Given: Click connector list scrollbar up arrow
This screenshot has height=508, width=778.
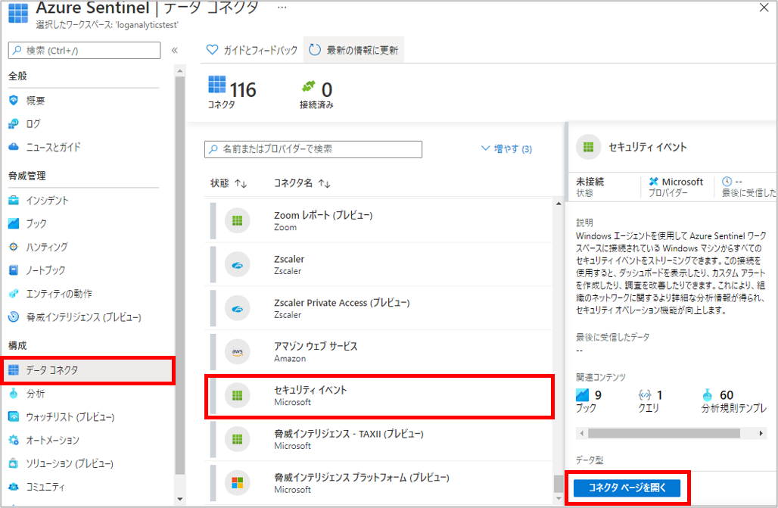Looking at the screenshot, I should (x=559, y=204).
